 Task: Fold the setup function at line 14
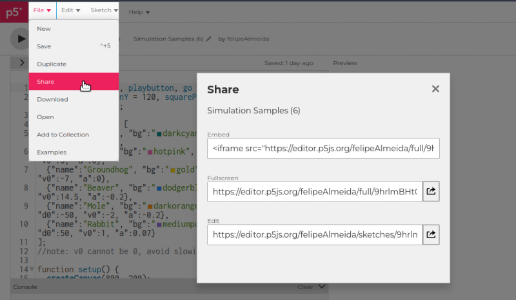coord(32,269)
